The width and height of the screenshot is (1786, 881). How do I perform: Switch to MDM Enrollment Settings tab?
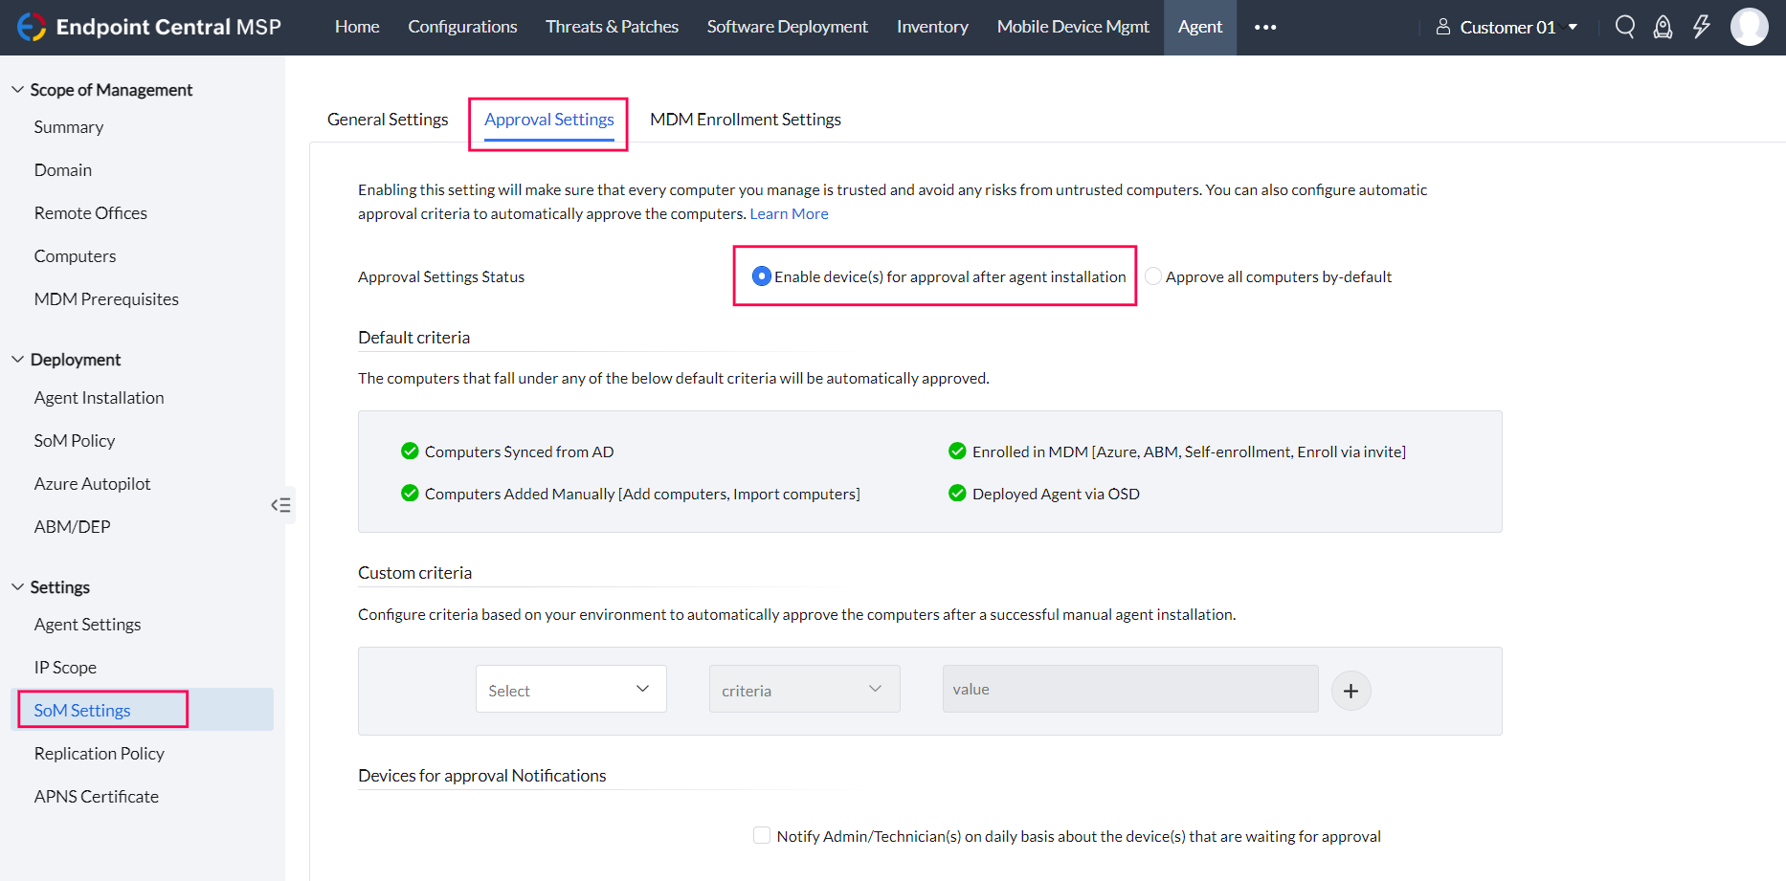746,120
